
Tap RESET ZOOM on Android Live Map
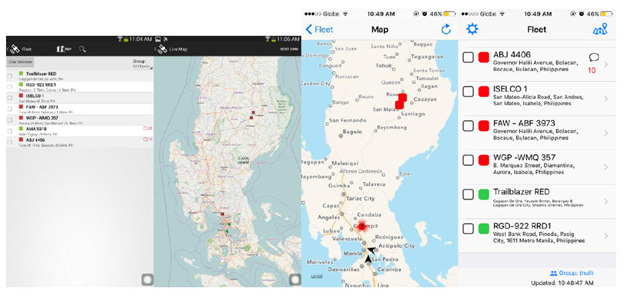click(289, 49)
